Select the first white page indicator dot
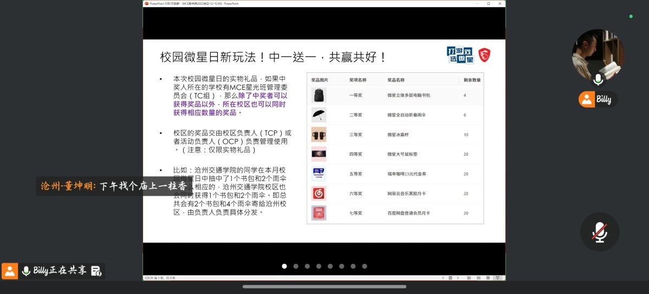 [x=284, y=266]
